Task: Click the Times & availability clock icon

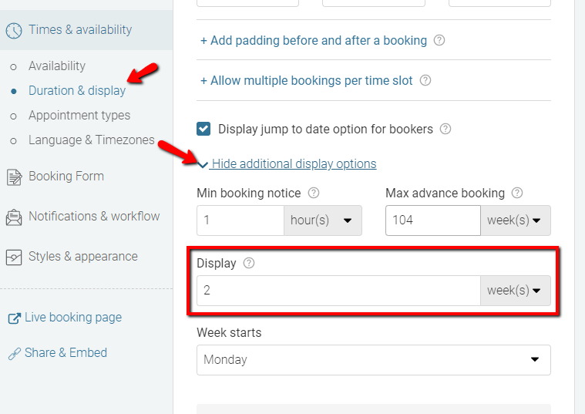Action: click(x=14, y=30)
